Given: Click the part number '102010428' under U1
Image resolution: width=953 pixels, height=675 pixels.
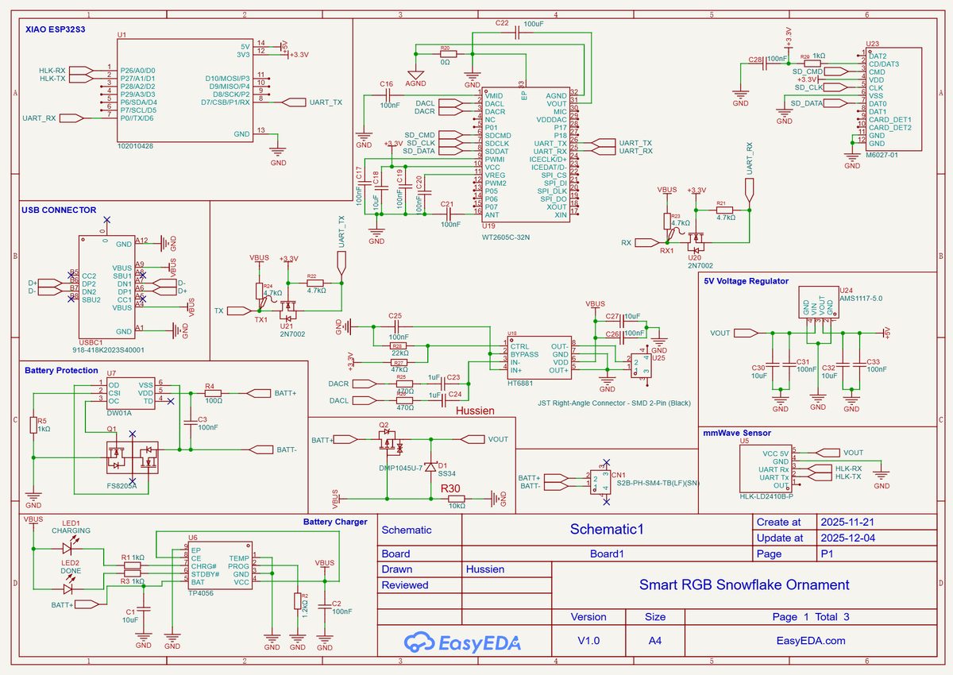Looking at the screenshot, I should point(135,146).
